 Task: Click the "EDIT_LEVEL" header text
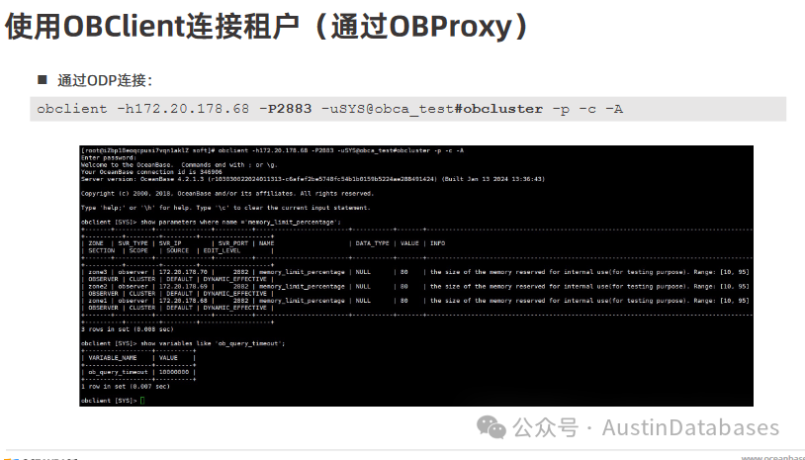point(222,250)
